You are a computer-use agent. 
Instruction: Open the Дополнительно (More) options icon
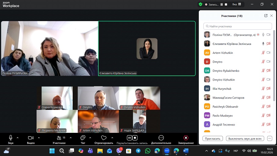161,138
